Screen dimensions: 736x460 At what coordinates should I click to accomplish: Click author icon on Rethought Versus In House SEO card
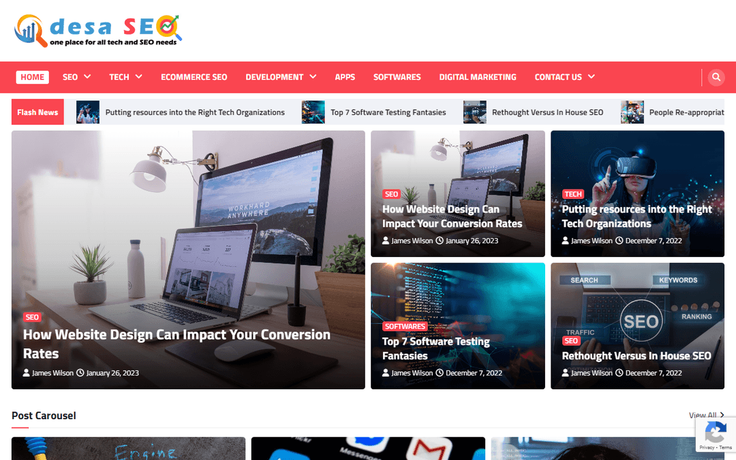click(x=565, y=373)
